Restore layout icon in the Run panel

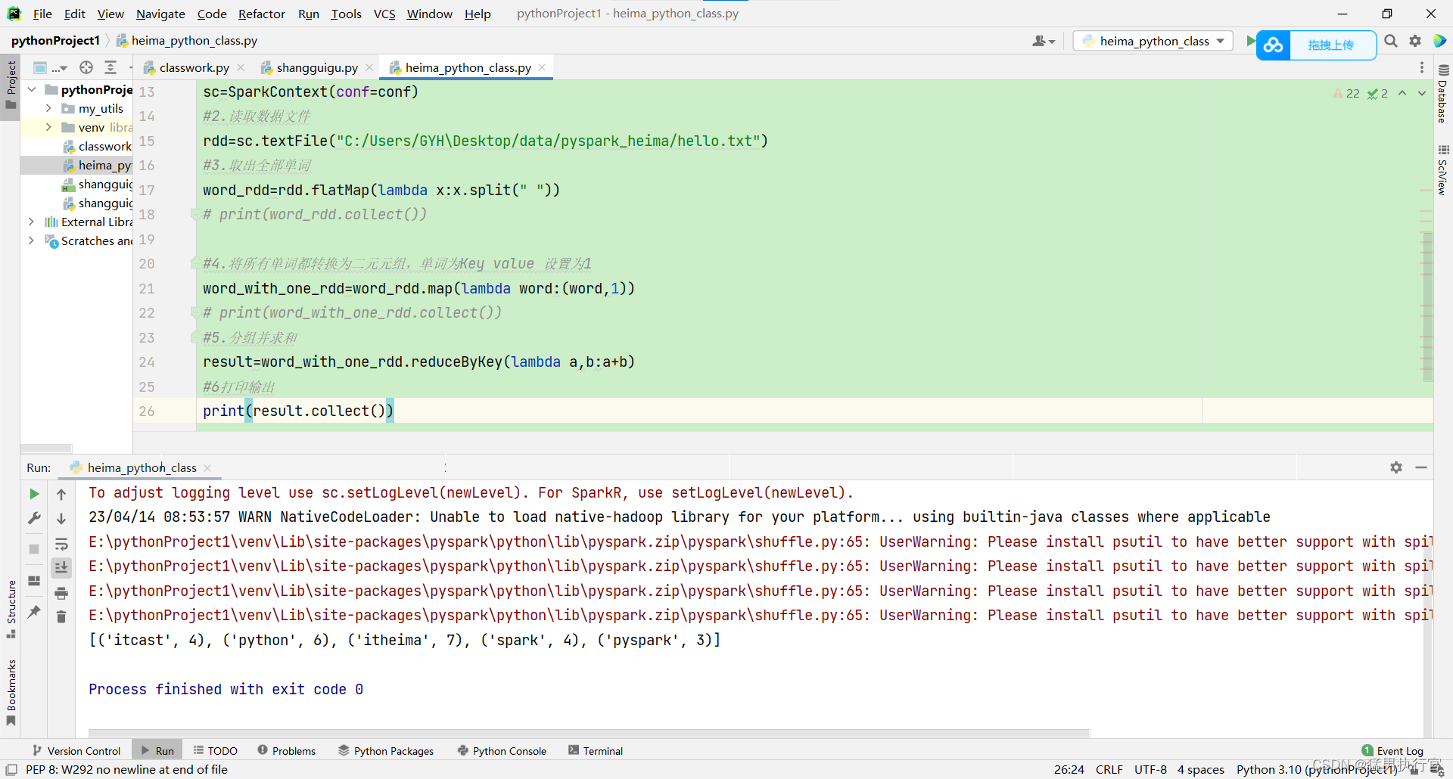click(x=34, y=581)
